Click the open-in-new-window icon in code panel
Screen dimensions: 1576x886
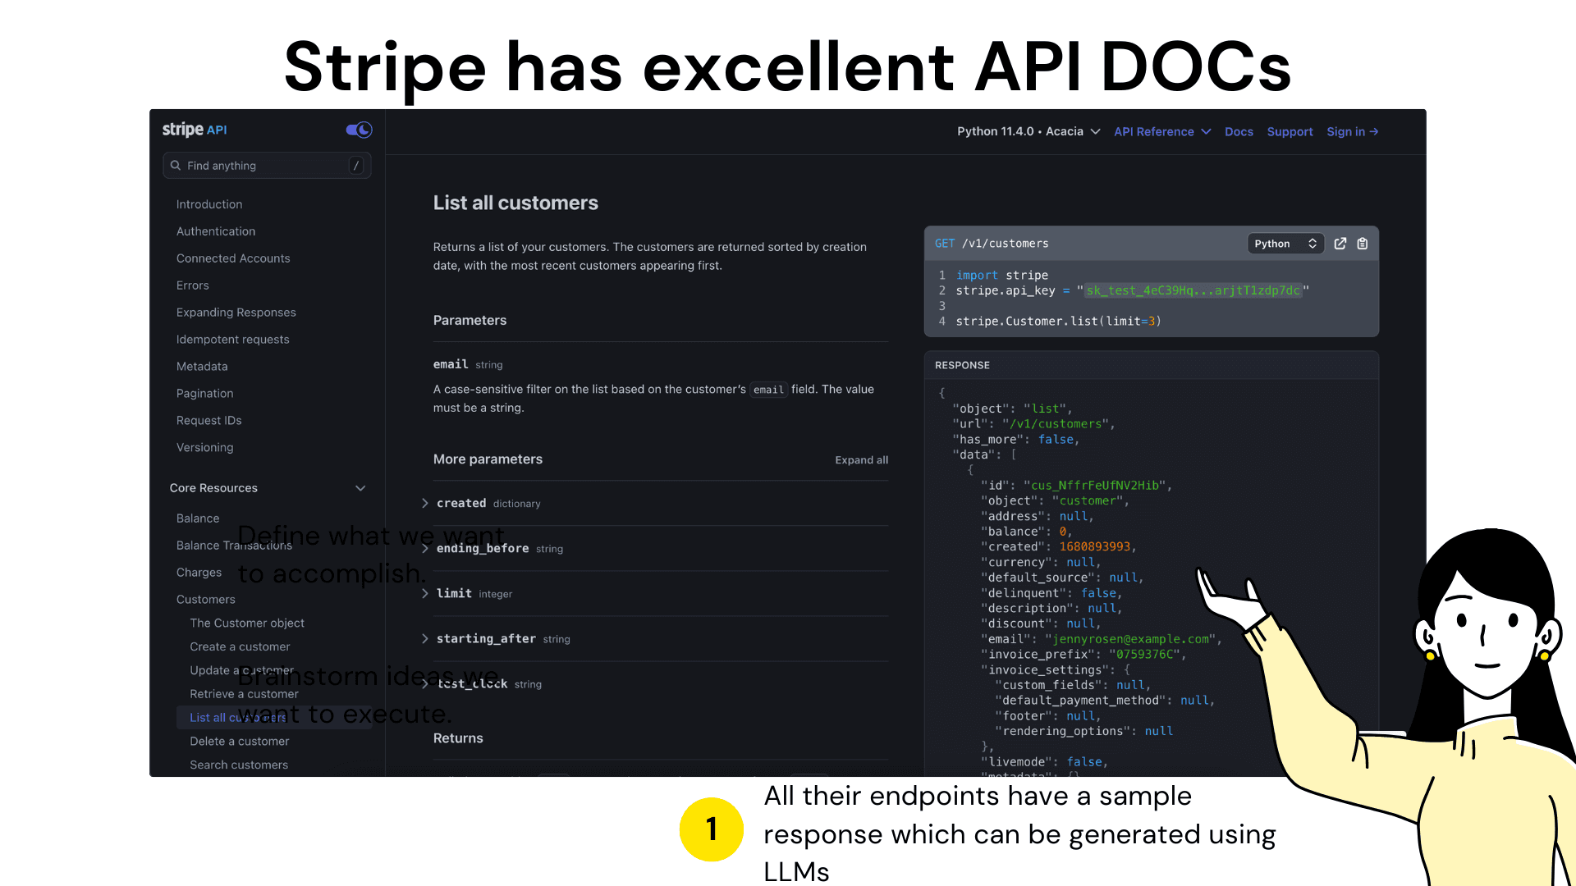(1340, 244)
